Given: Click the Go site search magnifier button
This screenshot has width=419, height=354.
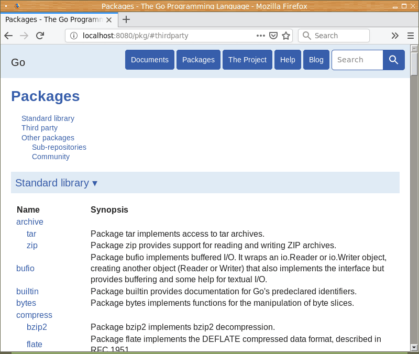Looking at the screenshot, I should click(x=394, y=60).
